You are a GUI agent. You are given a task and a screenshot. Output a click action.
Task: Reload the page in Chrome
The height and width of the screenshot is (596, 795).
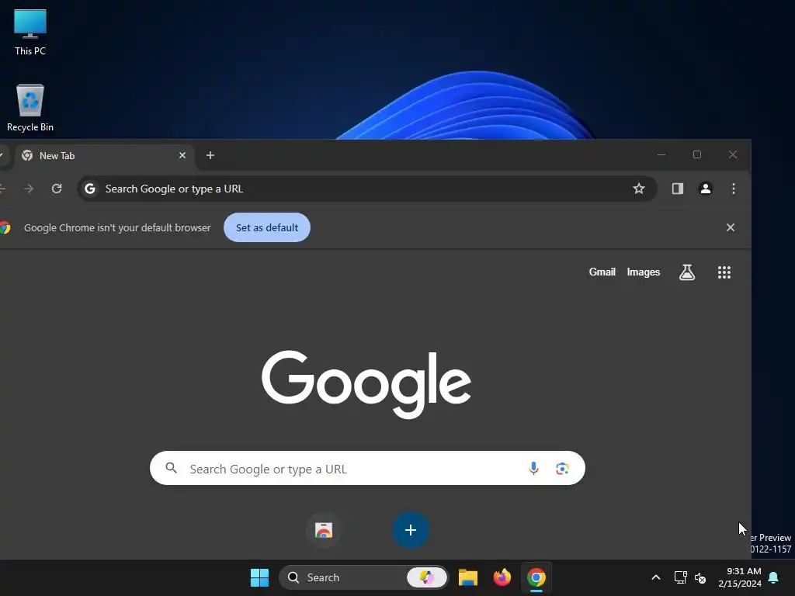click(57, 189)
